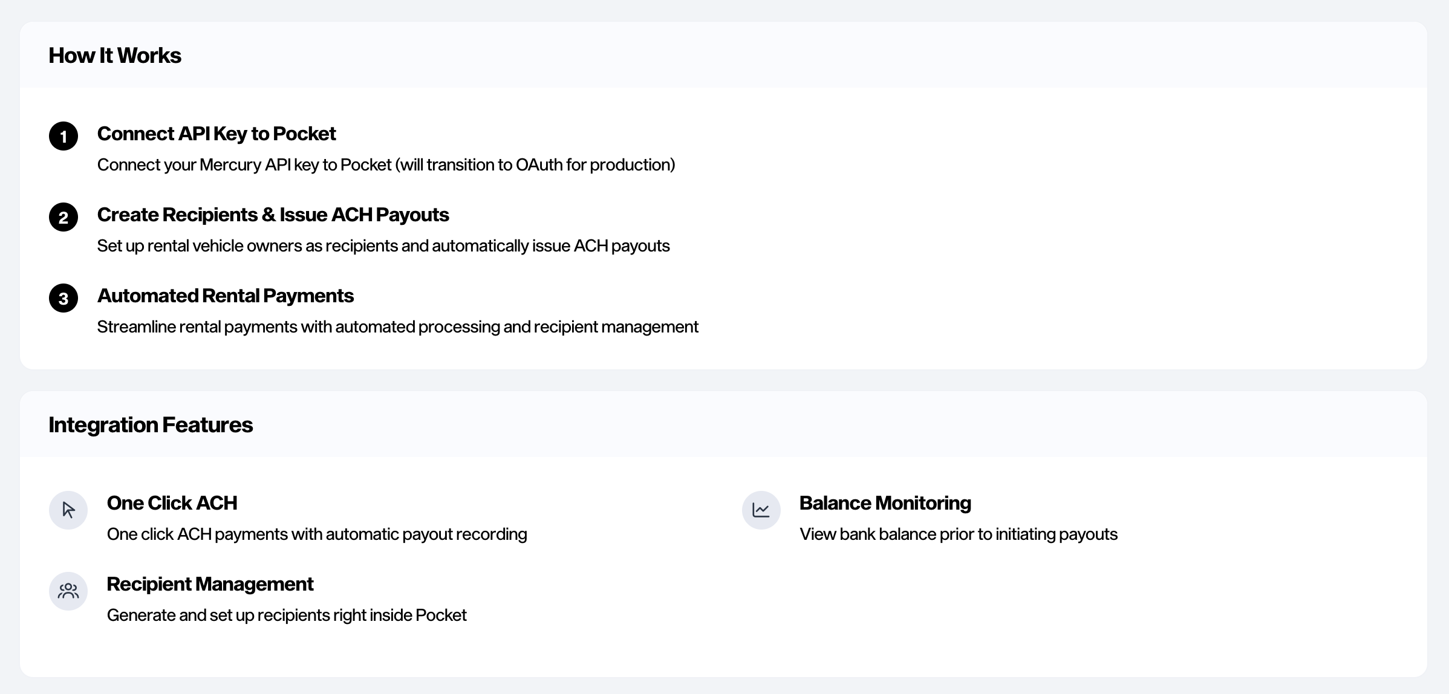Click the Generate and set up recipients text
This screenshot has width=1449, height=694.
[287, 615]
